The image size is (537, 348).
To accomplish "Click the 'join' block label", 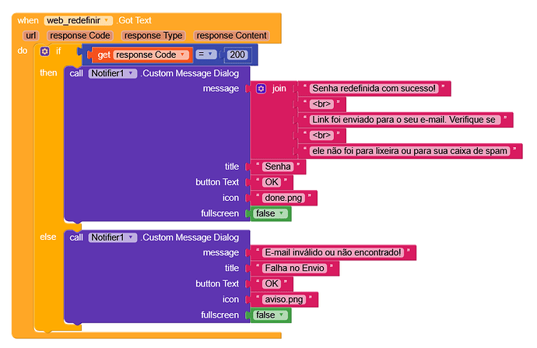I will tap(279, 89).
